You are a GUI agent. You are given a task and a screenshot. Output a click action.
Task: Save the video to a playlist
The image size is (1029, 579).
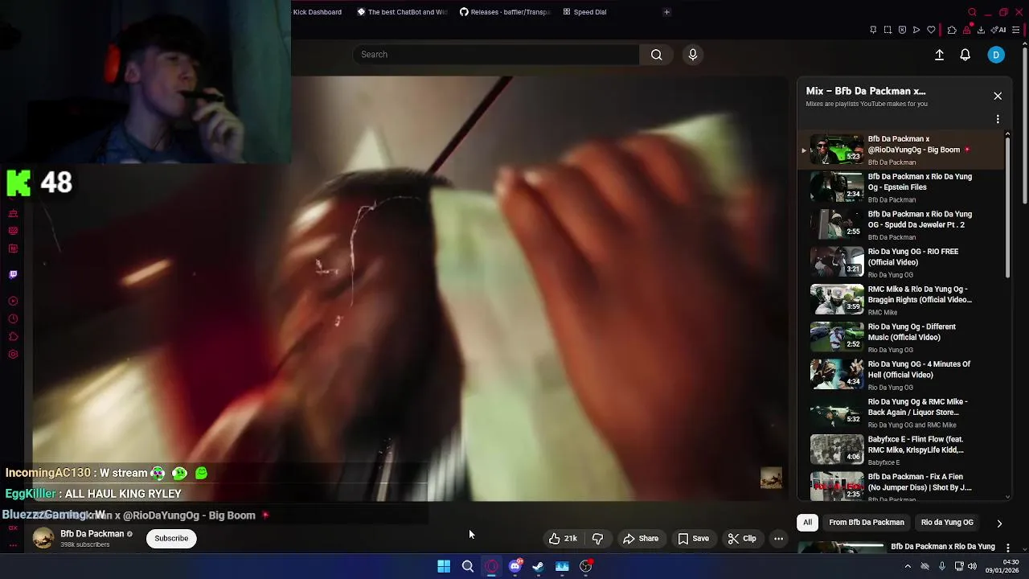(693, 538)
